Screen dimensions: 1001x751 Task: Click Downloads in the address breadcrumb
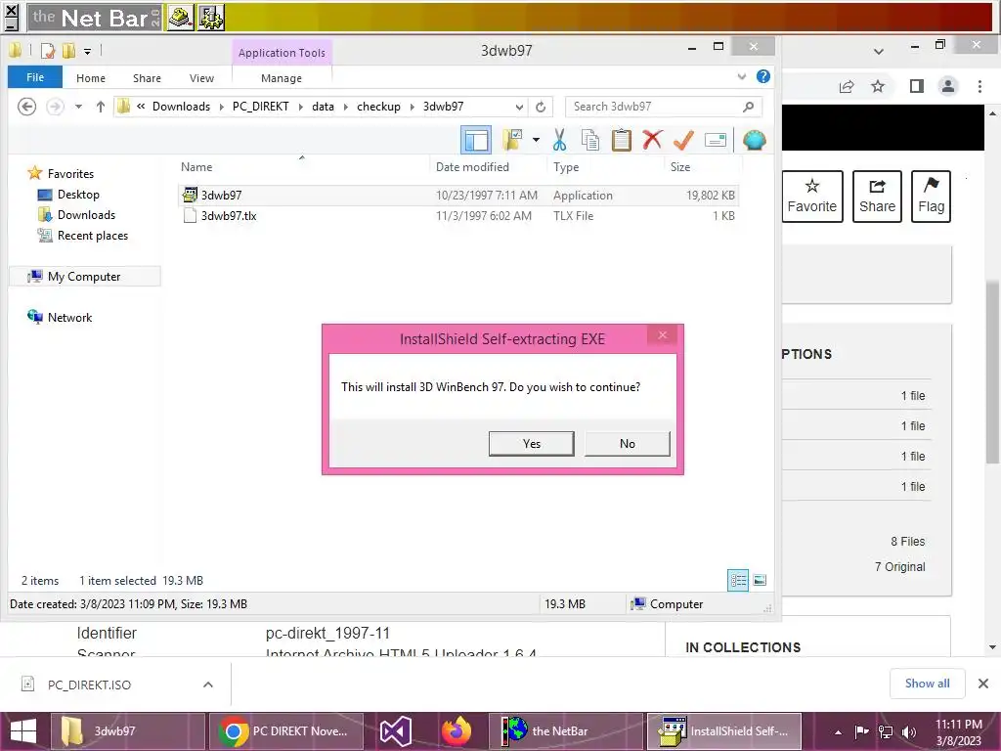(181, 107)
